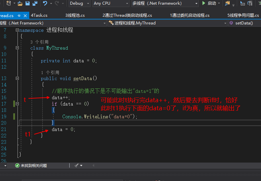Screen dimensions: 261x181
Task: Open the toolbar overflow options arrow
Action: [233, 5]
